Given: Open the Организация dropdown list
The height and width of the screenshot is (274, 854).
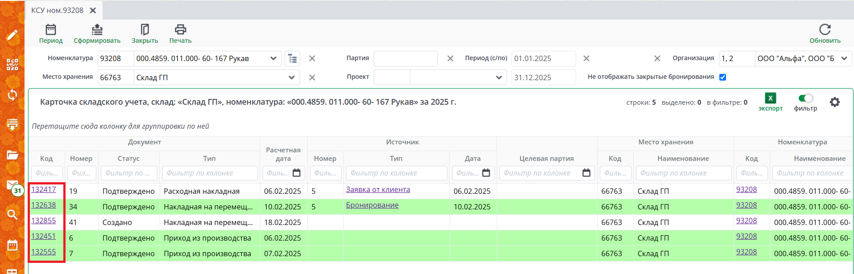Looking at the screenshot, I should coord(844,58).
